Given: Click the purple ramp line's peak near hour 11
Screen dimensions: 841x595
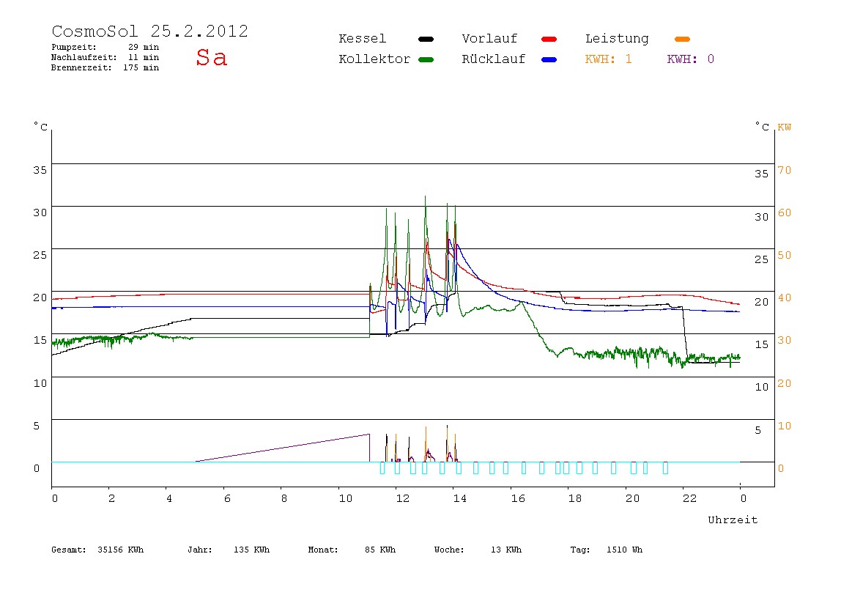Looking at the screenshot, I should pos(369,435).
